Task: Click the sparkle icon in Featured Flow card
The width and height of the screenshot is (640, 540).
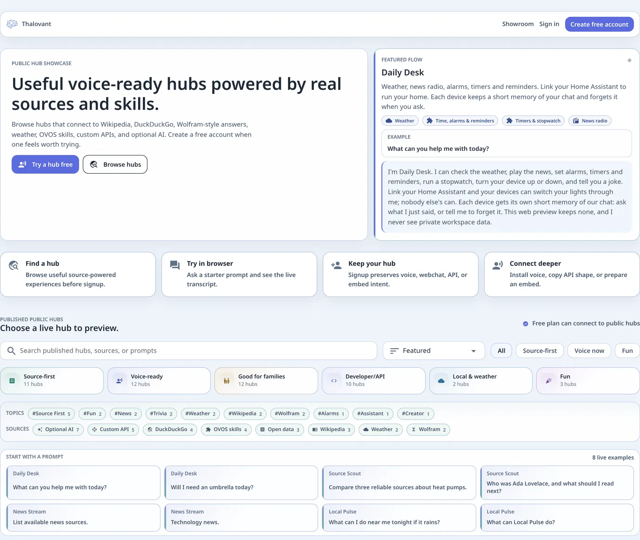Action: (629, 60)
